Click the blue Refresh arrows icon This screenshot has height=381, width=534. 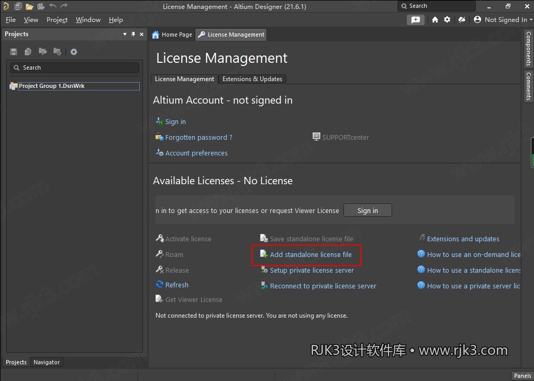click(159, 284)
